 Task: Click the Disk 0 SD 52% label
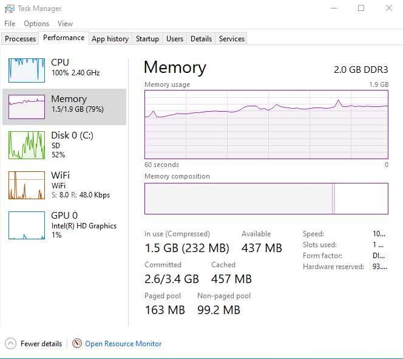click(72, 145)
